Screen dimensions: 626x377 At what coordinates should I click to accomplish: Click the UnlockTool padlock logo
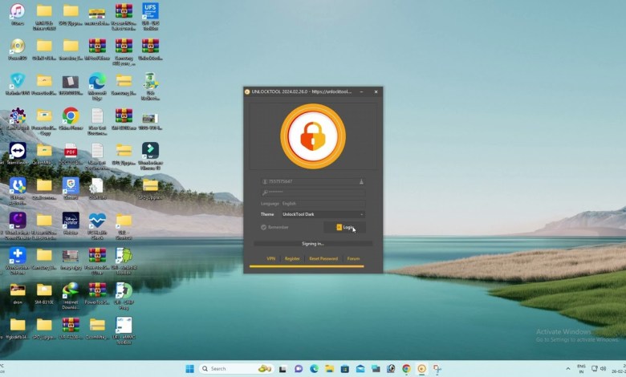pos(313,136)
